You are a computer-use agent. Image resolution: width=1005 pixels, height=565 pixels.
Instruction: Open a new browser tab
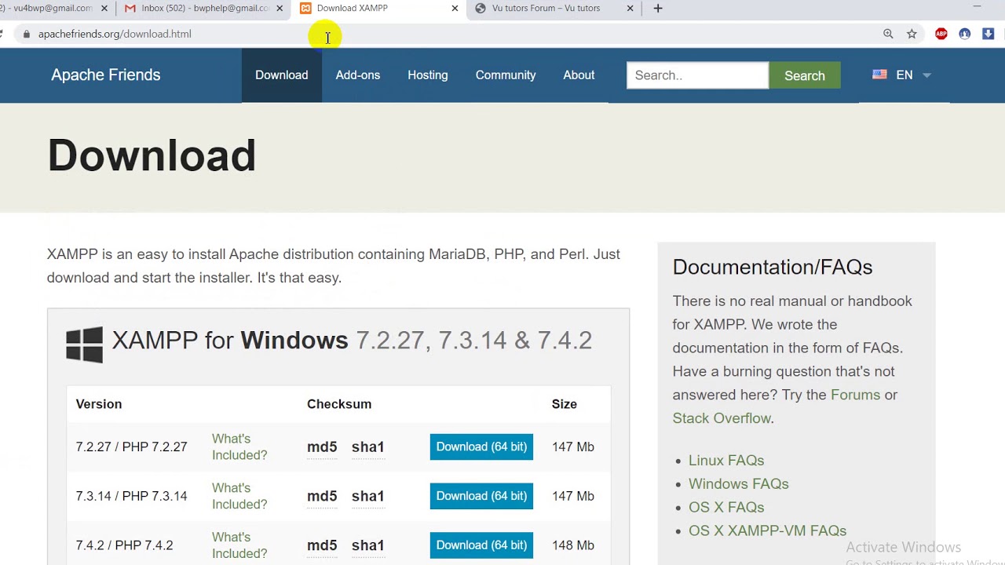(658, 9)
